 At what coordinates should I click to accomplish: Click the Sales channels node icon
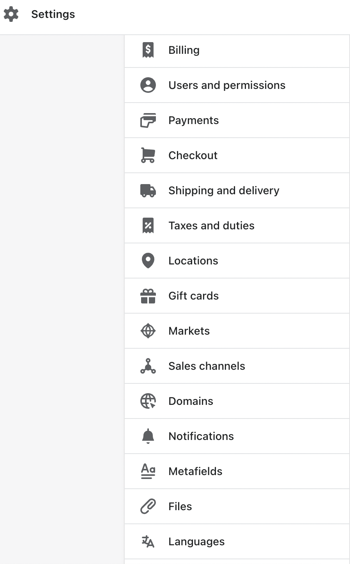coord(148,366)
